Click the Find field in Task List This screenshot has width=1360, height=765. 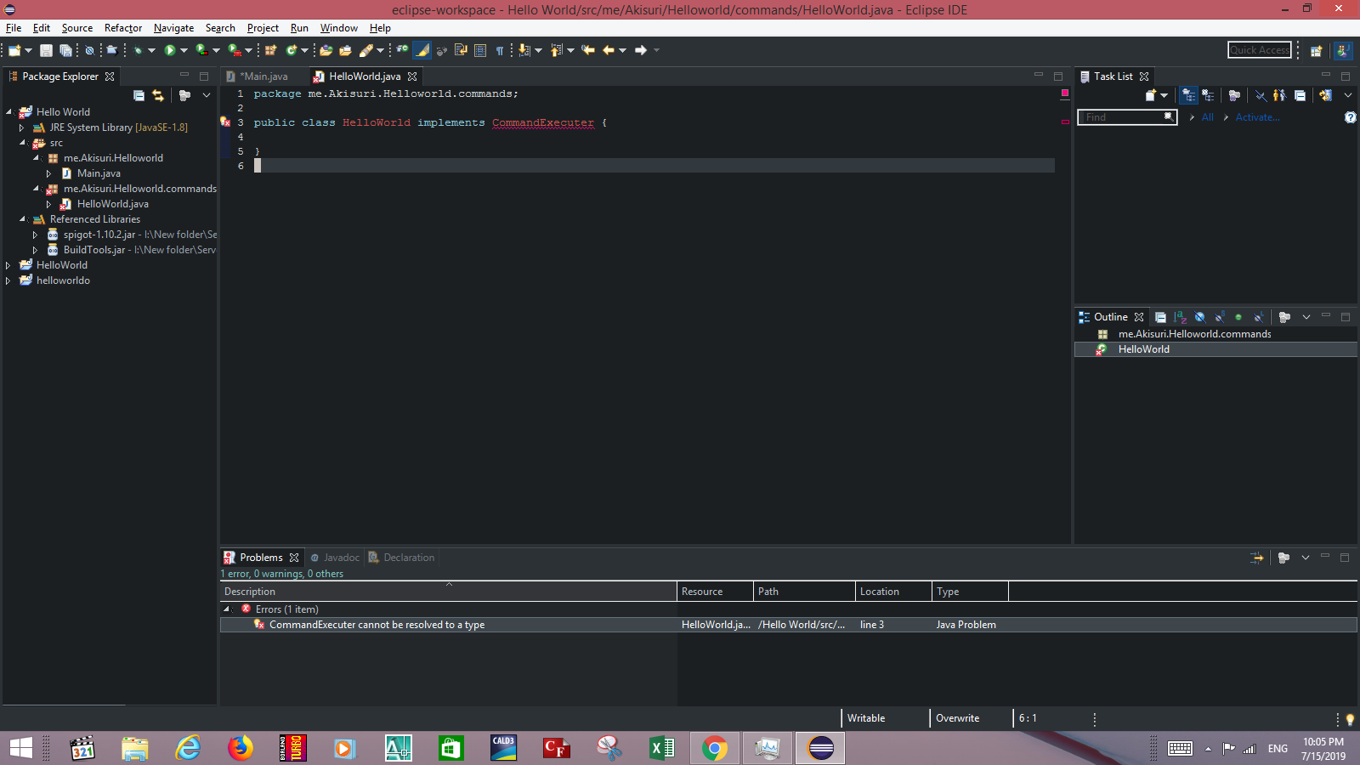click(1122, 117)
